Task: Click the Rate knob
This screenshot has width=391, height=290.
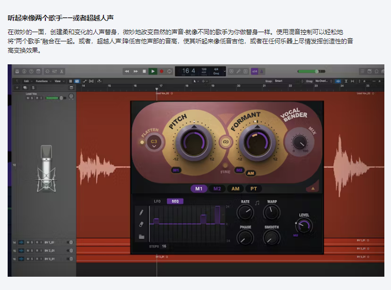Action: pos(245,212)
